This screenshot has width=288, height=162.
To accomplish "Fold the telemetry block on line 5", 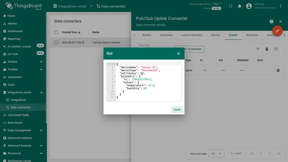I will coord(114,76).
